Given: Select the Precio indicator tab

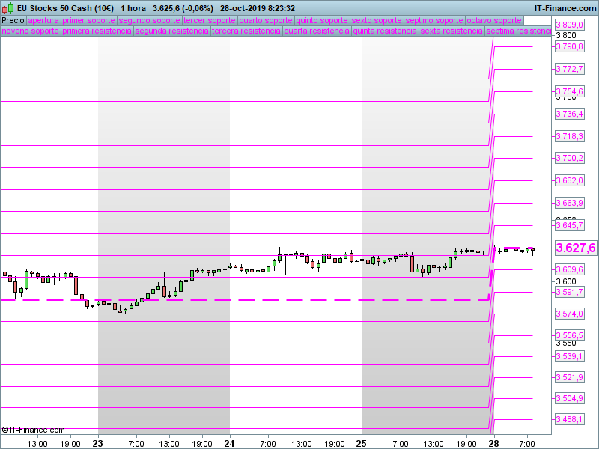Looking at the screenshot, I should click(13, 20).
